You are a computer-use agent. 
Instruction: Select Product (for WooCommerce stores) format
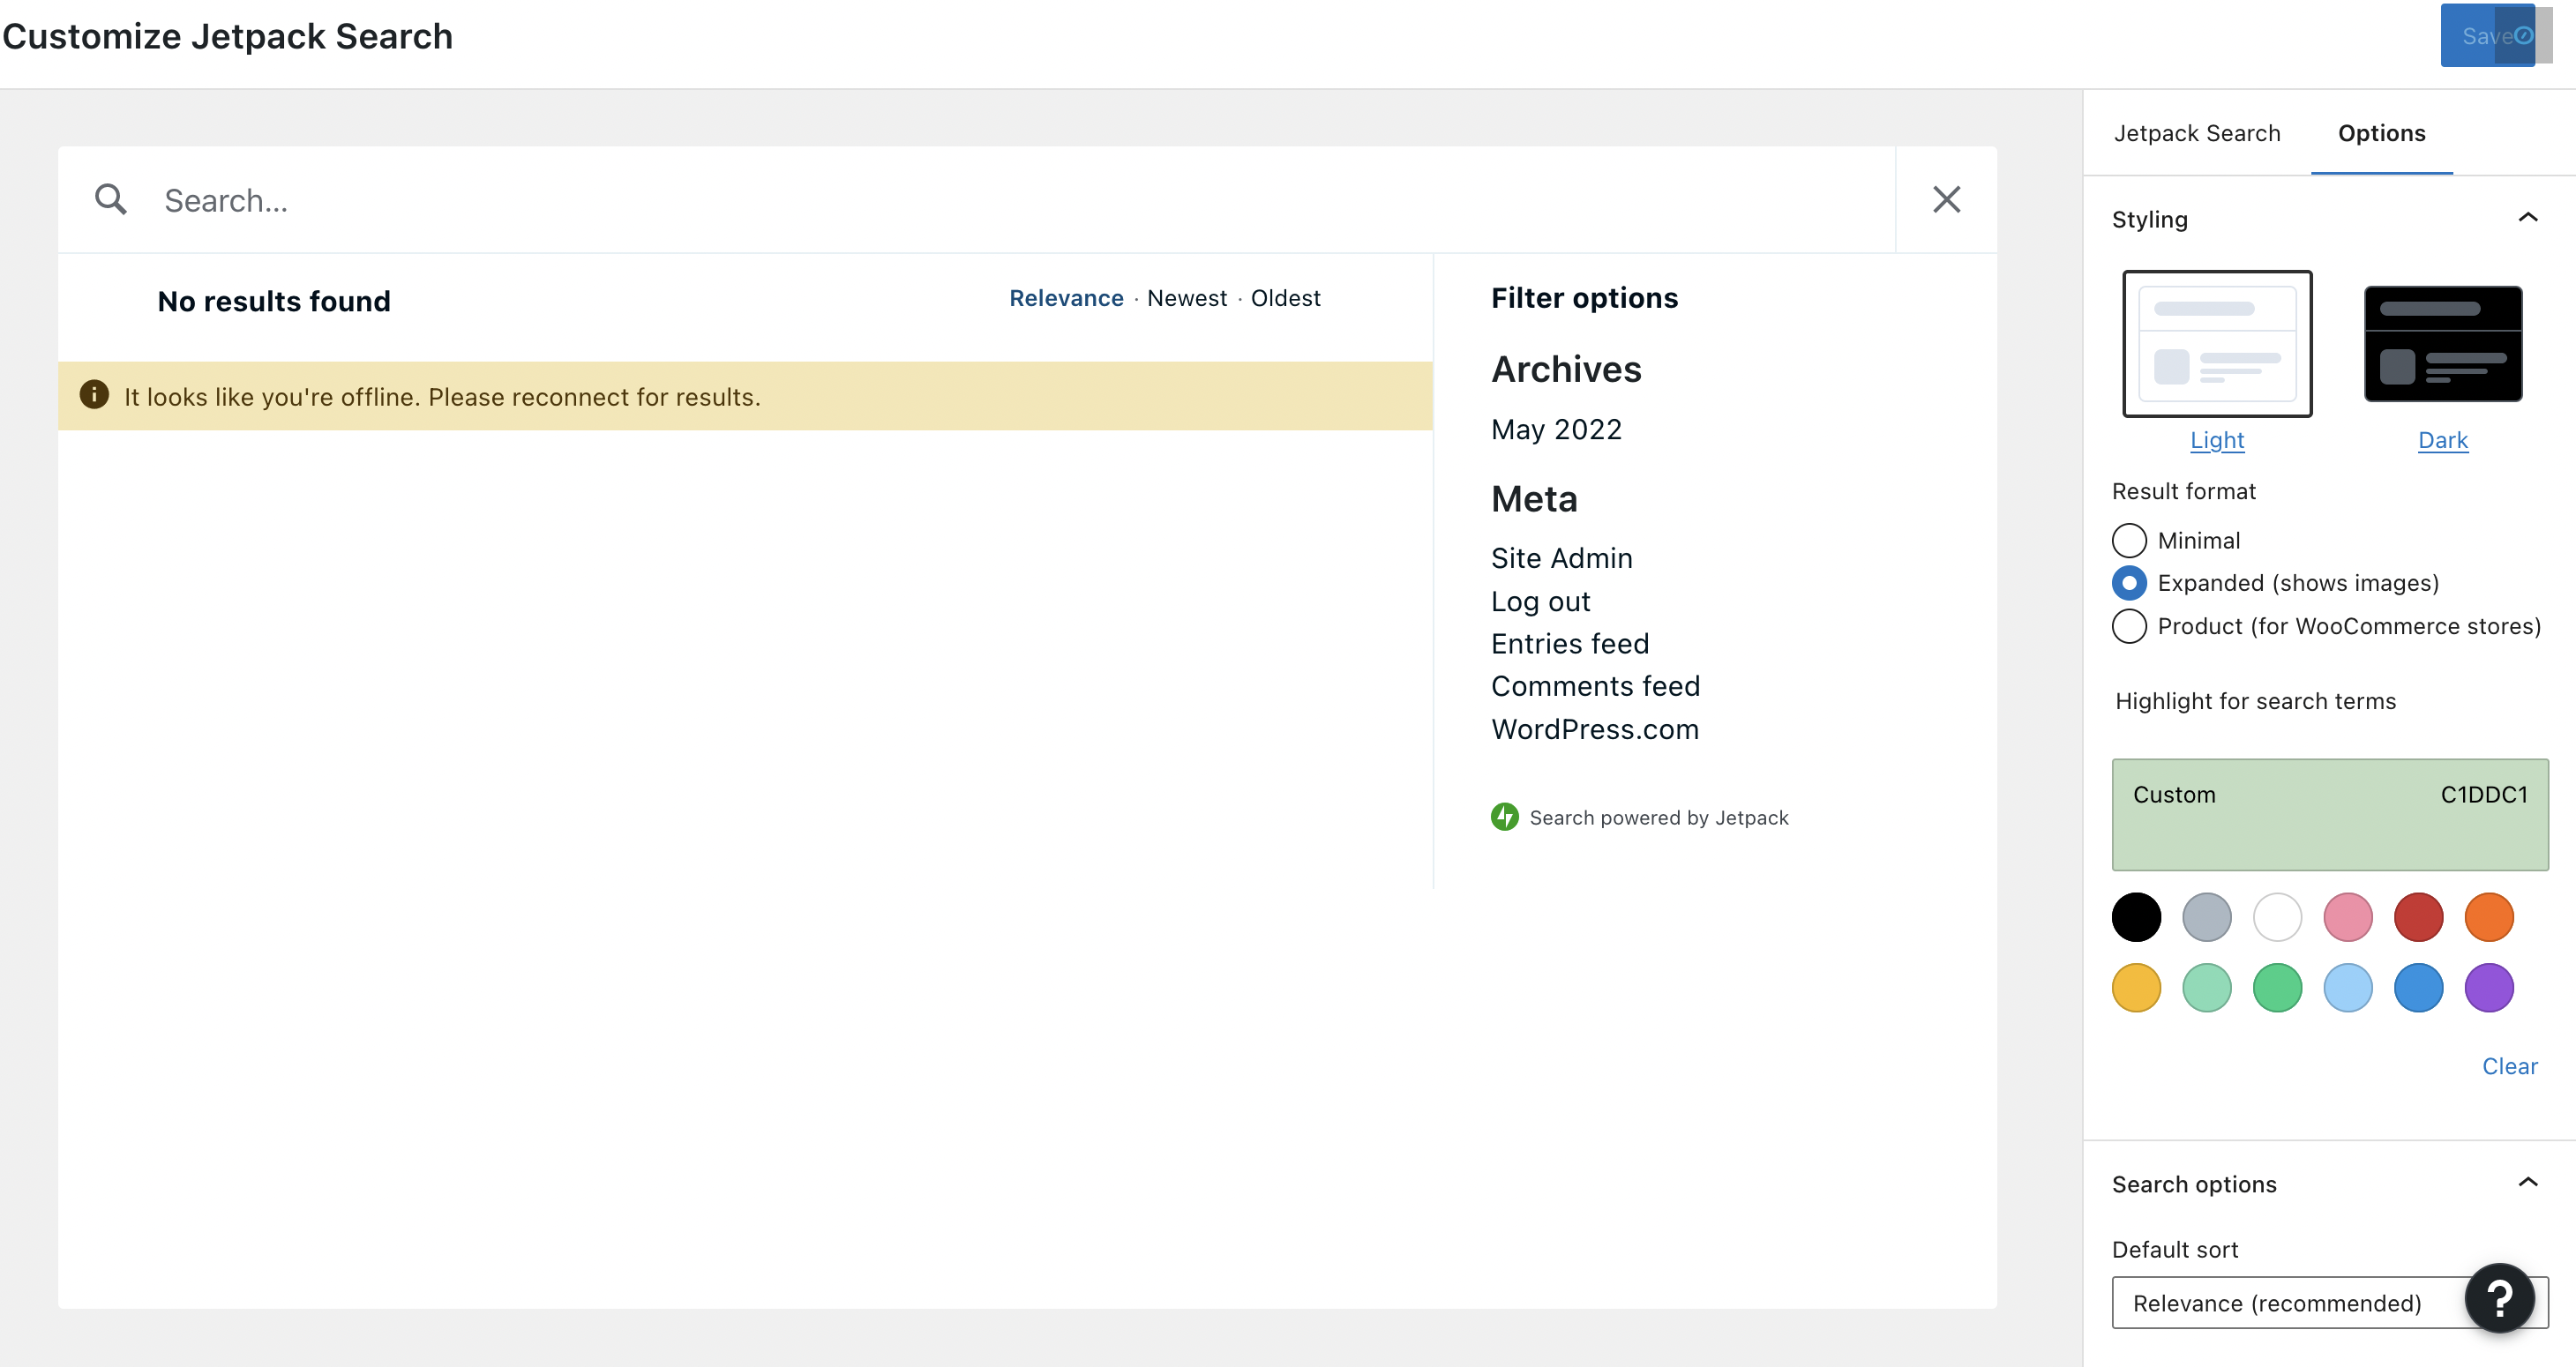tap(2129, 626)
